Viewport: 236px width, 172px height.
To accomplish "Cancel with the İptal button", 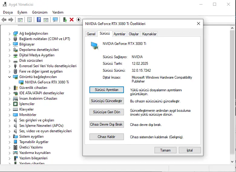I will click(190, 150).
